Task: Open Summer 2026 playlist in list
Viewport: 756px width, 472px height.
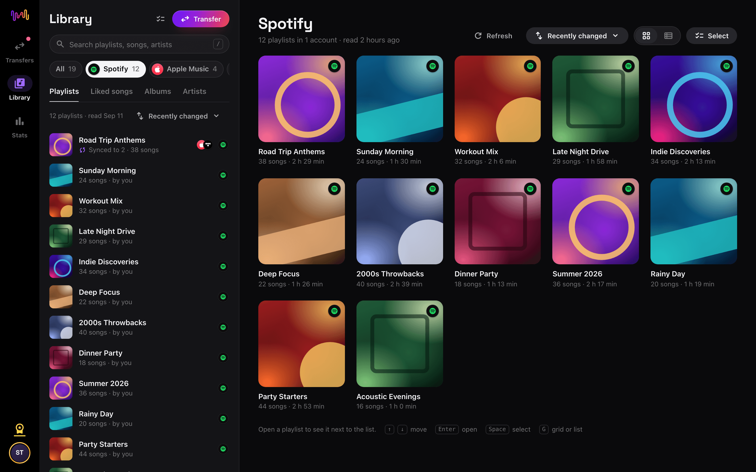Action: [139, 388]
